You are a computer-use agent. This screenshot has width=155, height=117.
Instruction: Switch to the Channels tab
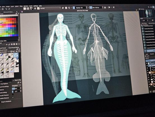152,54
